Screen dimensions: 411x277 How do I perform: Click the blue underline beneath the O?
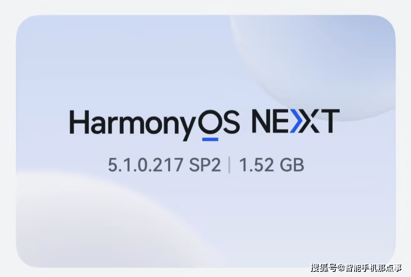[210, 139]
